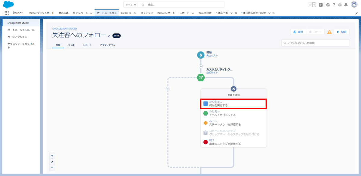Open the official site link under trigger
The height and width of the screenshot is (176, 361).
[x=212, y=73]
